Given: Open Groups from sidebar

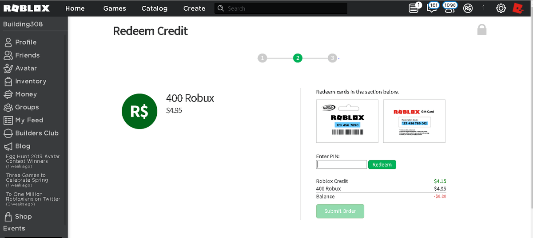Looking at the screenshot, I should click(x=27, y=107).
